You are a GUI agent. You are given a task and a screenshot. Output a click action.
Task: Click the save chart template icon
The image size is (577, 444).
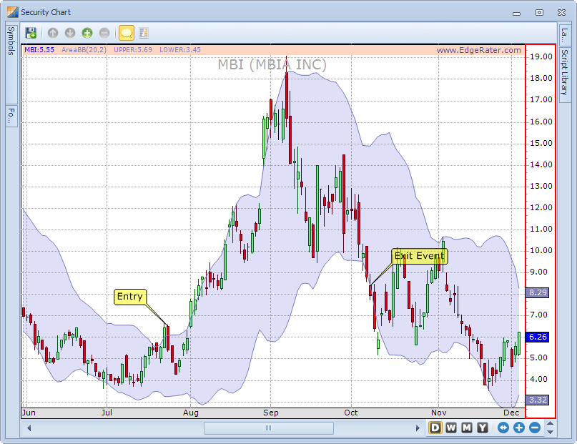tap(31, 33)
